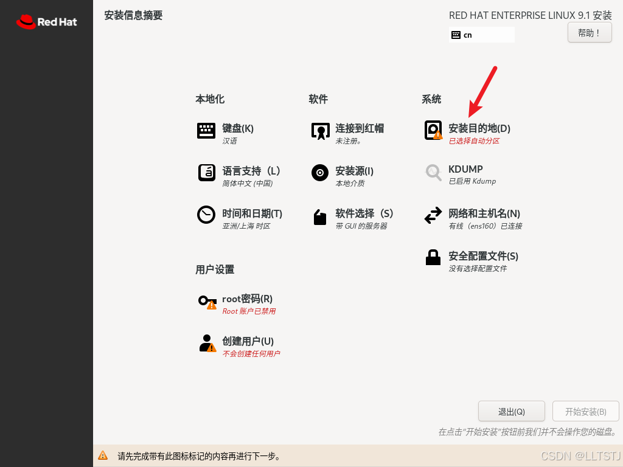The height and width of the screenshot is (467, 623).
Task: Click status text 带 GUI 的服务器
Action: [x=361, y=226]
